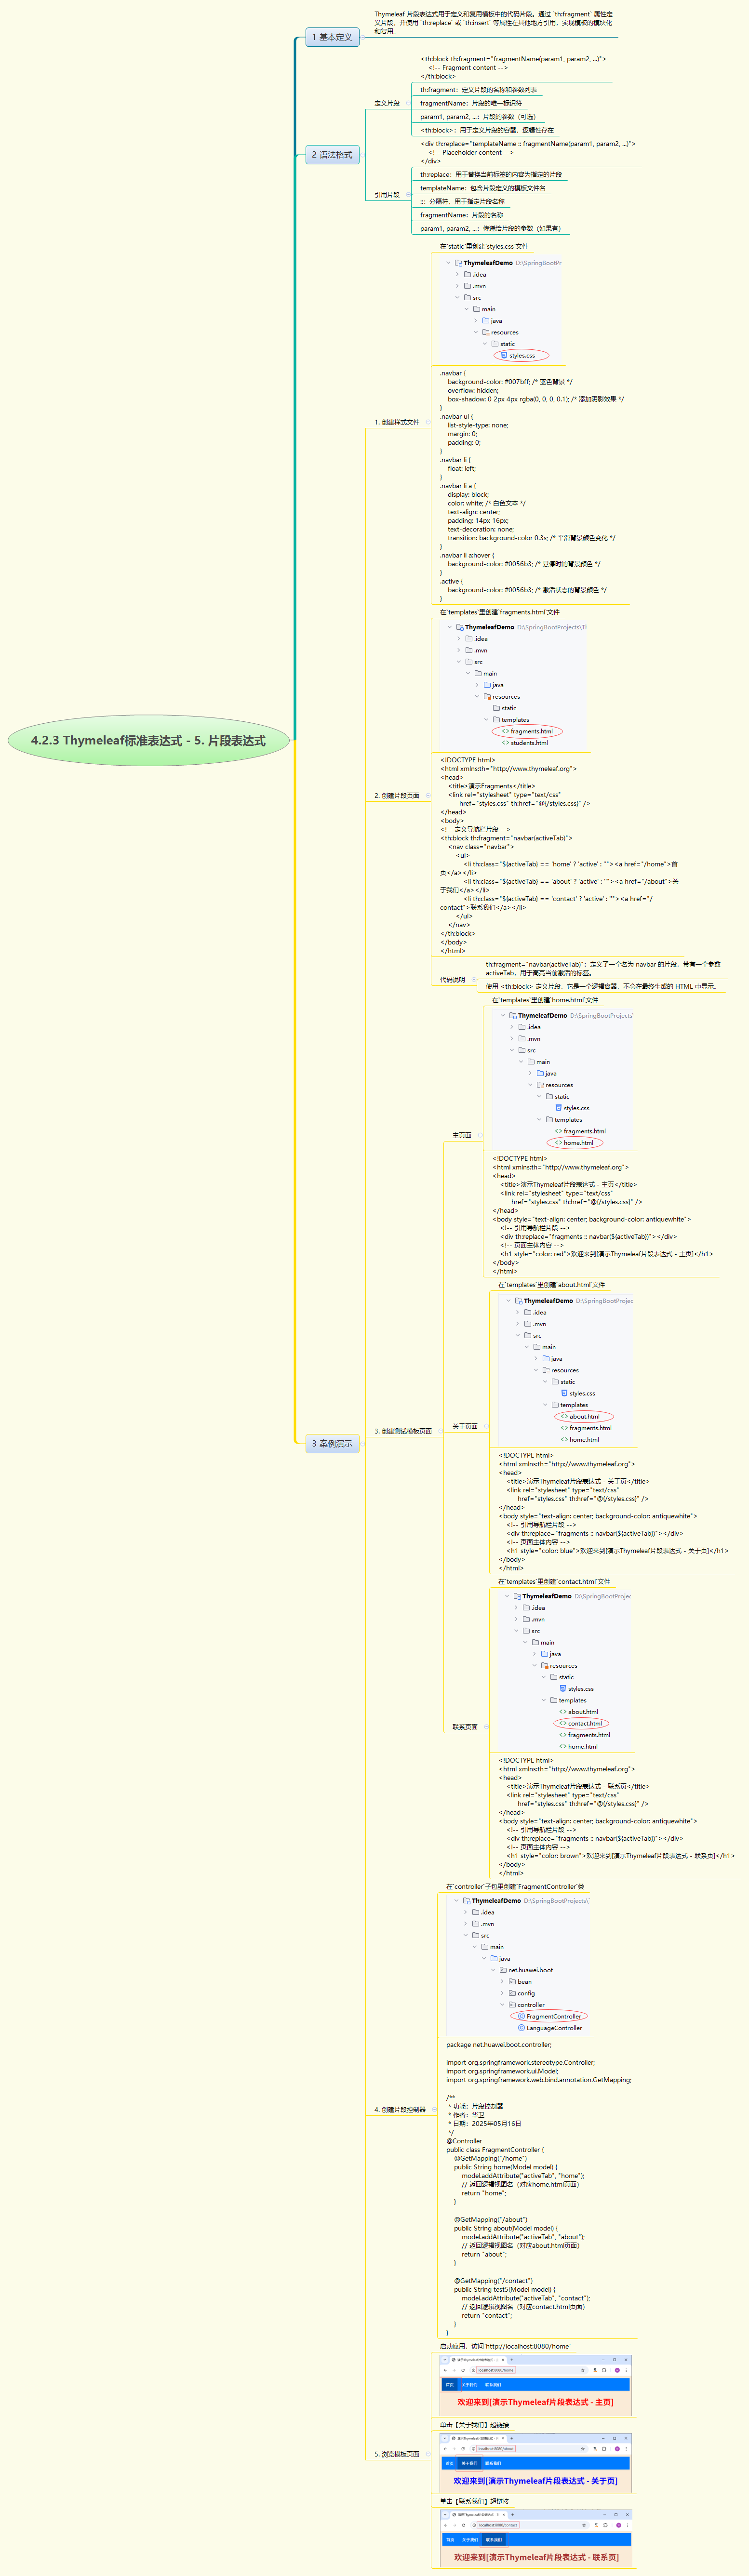The image size is (749, 2576).
Task: Bookmark star in the localhost:8080/home browser
Action: pyautogui.click(x=583, y=2370)
